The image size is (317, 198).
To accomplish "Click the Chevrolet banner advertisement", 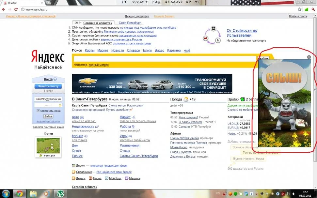I will click(152, 84).
